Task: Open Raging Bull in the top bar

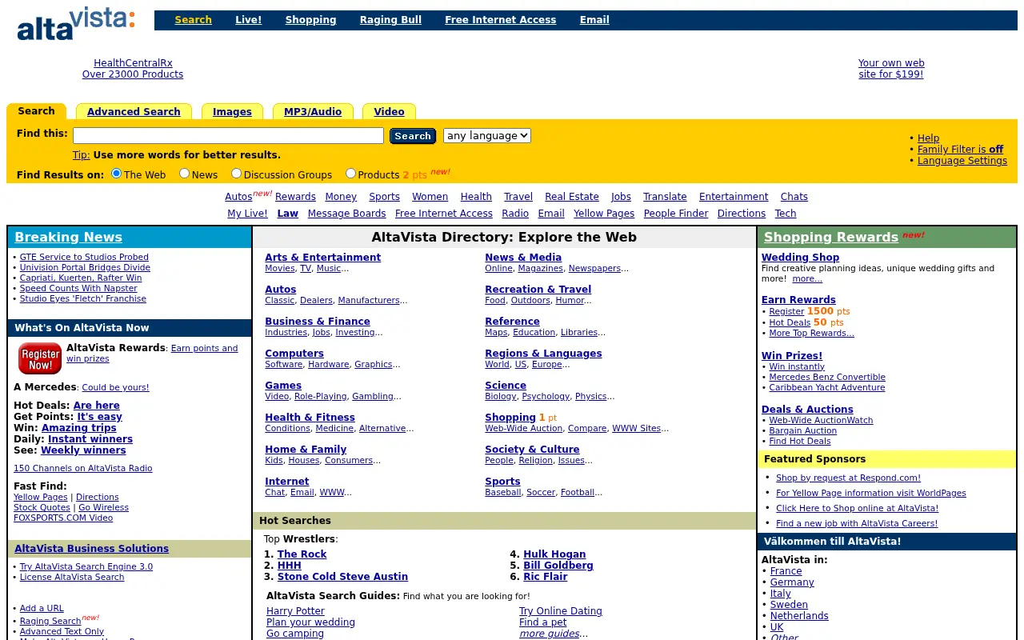Action: click(x=390, y=20)
